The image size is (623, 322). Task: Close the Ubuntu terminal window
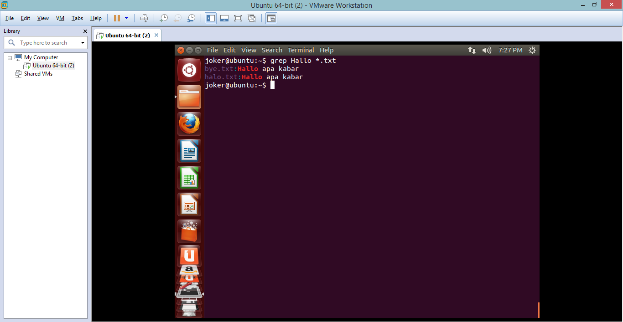tap(181, 50)
